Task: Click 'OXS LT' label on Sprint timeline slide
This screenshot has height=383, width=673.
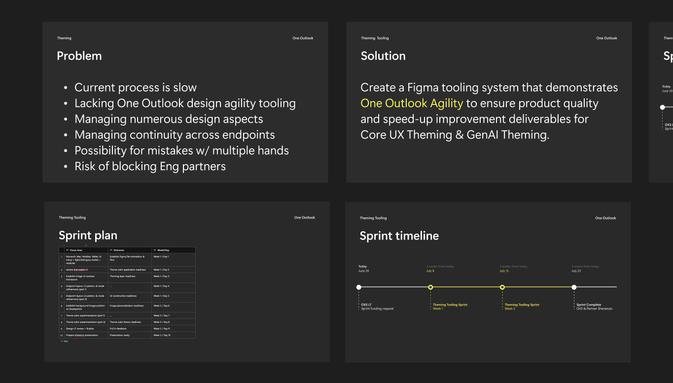Action: pyautogui.click(x=366, y=305)
